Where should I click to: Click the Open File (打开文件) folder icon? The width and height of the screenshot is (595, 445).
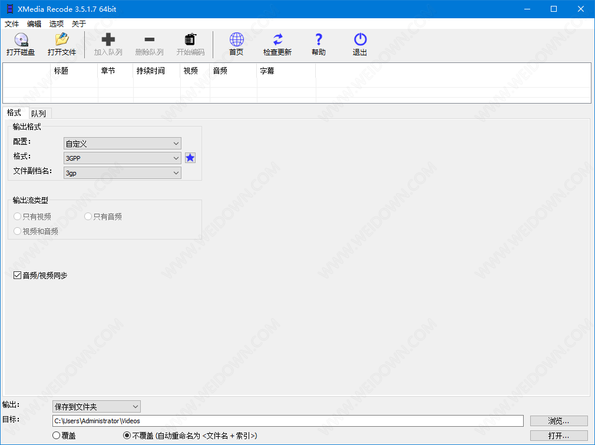tap(62, 41)
